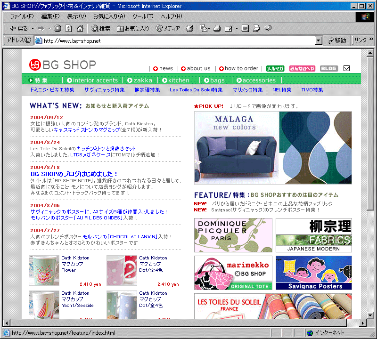Open the ヘルプ(H) menu
Image resolution: width=377 pixels, height=339 pixels.
(172, 16)
